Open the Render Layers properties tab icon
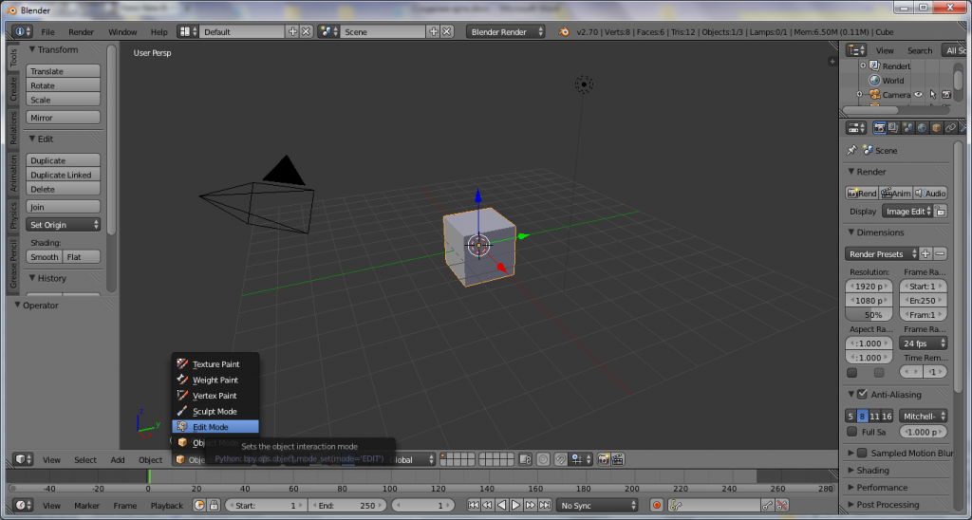972x520 pixels. [893, 128]
